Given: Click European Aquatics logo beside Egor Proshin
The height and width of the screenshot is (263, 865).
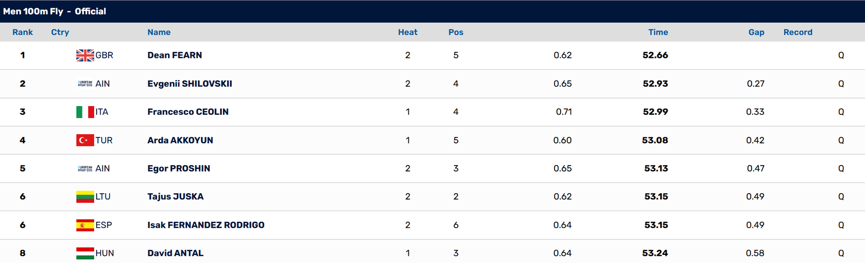Looking at the screenshot, I should [85, 168].
